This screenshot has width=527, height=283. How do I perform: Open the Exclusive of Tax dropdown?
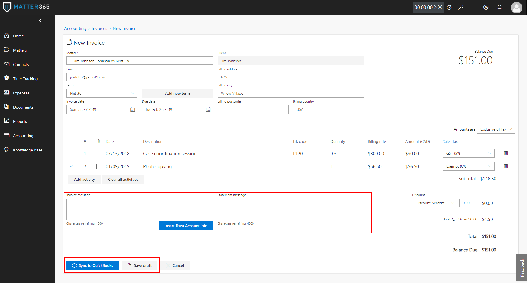click(496, 129)
